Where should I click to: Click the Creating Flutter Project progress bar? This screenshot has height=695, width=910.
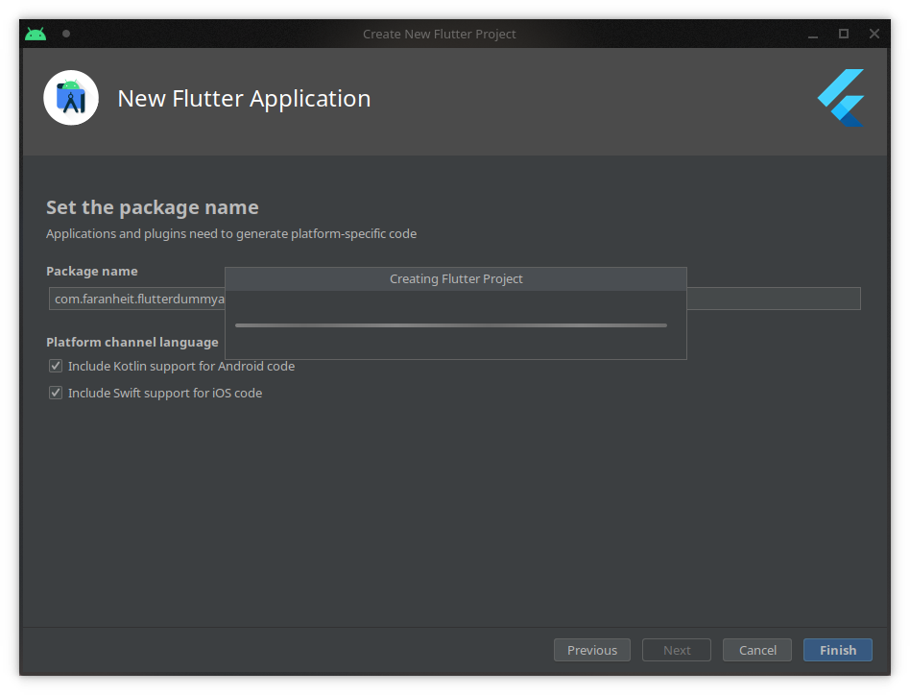coord(451,325)
